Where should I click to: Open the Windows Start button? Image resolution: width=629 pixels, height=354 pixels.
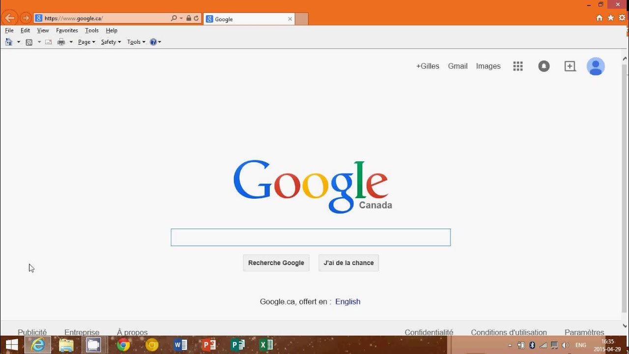[11, 345]
